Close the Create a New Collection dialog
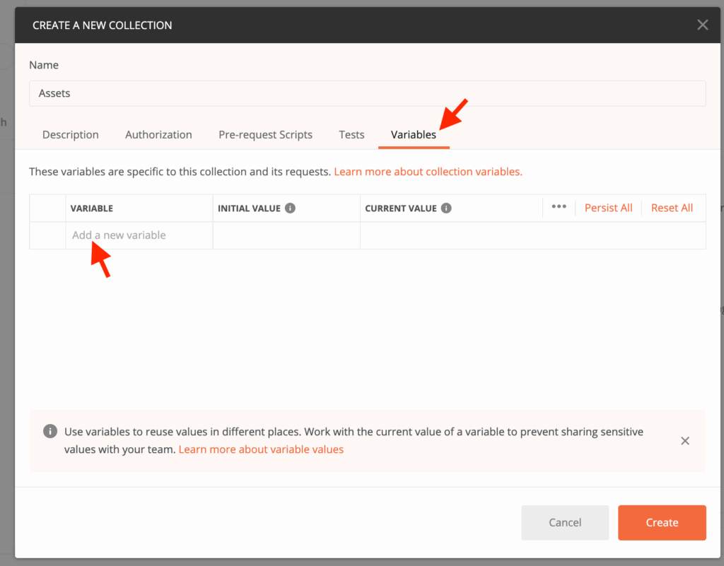 point(702,24)
